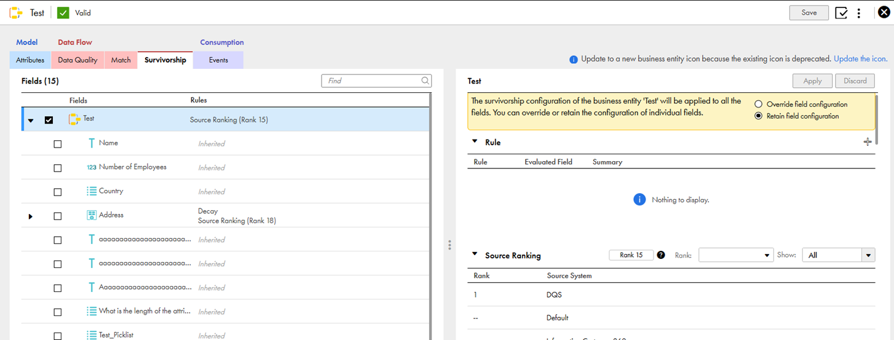Screen dimensions: 894x340
Task: Click the validate checkbox icon beside Save
Action: 842,13
